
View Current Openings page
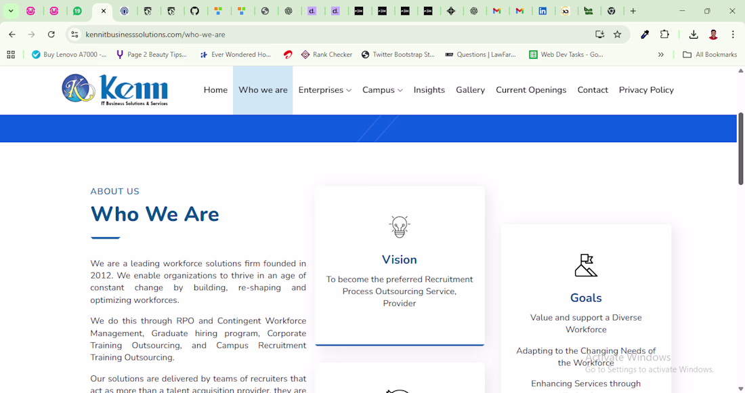[x=531, y=90]
